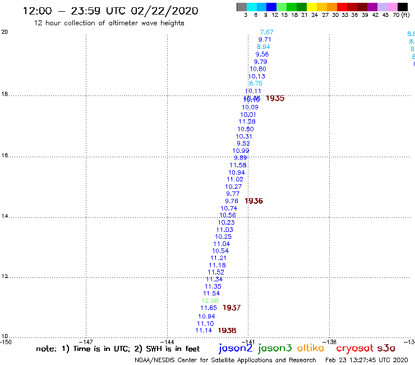
Task: Click the 10.80 wave height value
Action: pyautogui.click(x=258, y=69)
